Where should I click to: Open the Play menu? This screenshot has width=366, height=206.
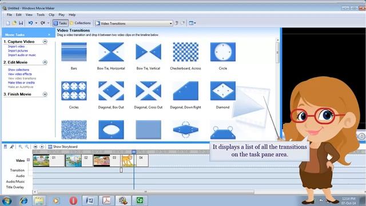tap(61, 15)
